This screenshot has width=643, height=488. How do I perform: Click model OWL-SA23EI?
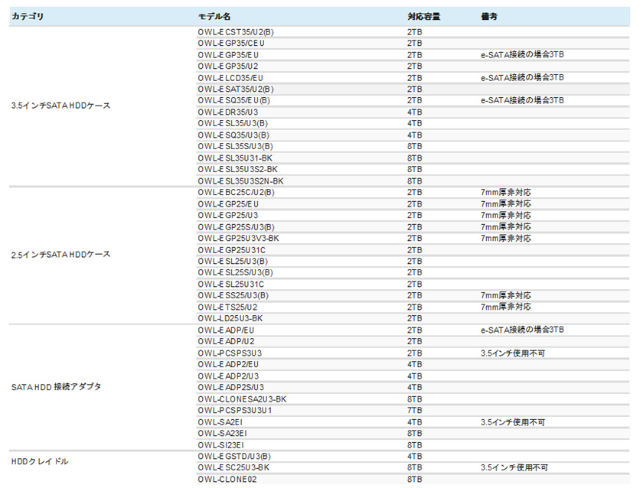coord(222,434)
